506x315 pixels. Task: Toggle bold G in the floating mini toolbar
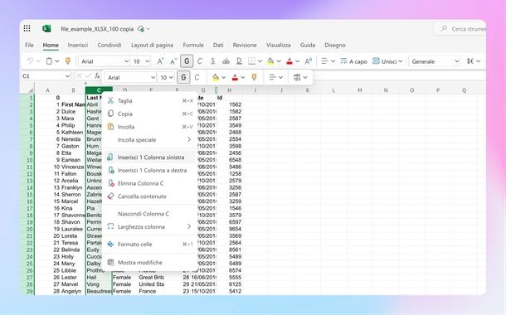[x=183, y=77]
